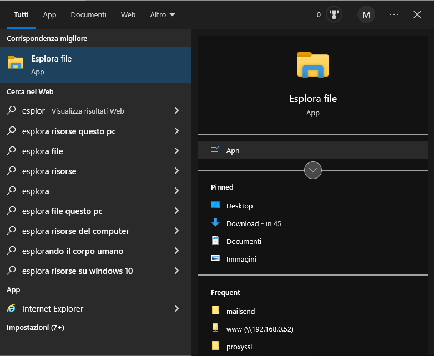Expand arrow for 'esplora' suggestion
The height and width of the screenshot is (356, 434).
[x=177, y=191]
